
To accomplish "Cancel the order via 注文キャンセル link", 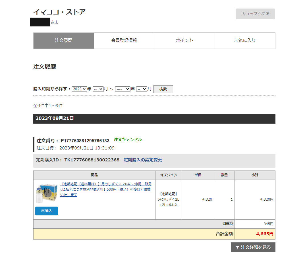I will [x=128, y=140].
